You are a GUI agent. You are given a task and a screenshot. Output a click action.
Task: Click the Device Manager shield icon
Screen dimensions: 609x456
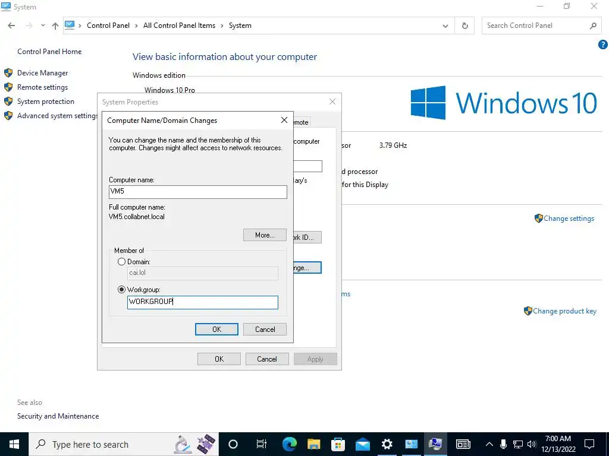pyautogui.click(x=8, y=73)
